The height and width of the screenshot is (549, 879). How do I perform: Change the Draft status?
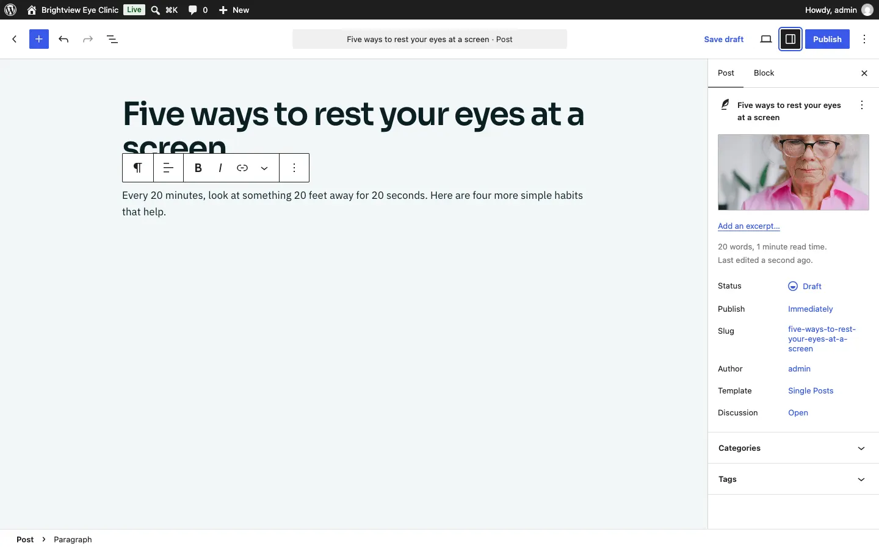pyautogui.click(x=805, y=286)
